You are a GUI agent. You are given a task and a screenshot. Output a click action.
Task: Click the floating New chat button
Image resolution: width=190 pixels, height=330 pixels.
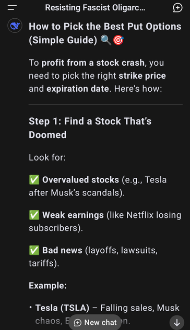coord(95,322)
